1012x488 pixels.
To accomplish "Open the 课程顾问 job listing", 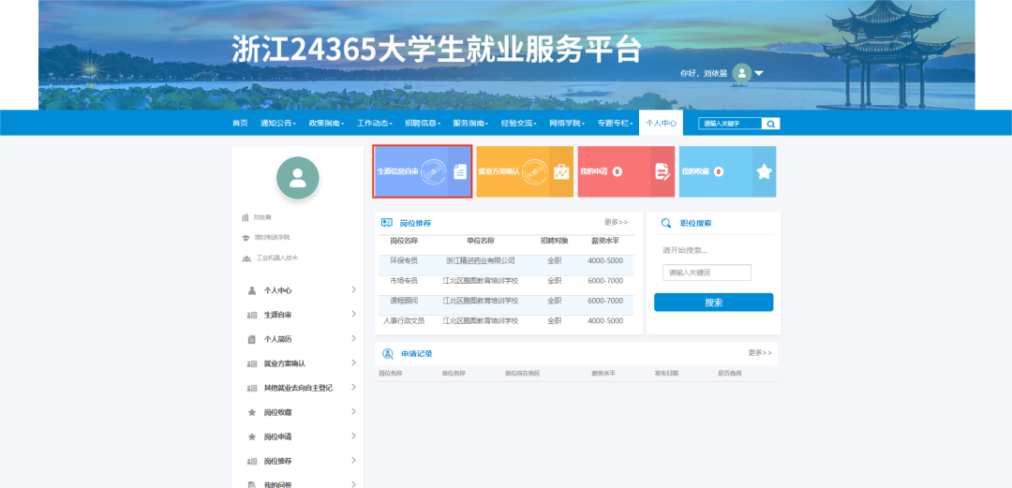I will [403, 301].
